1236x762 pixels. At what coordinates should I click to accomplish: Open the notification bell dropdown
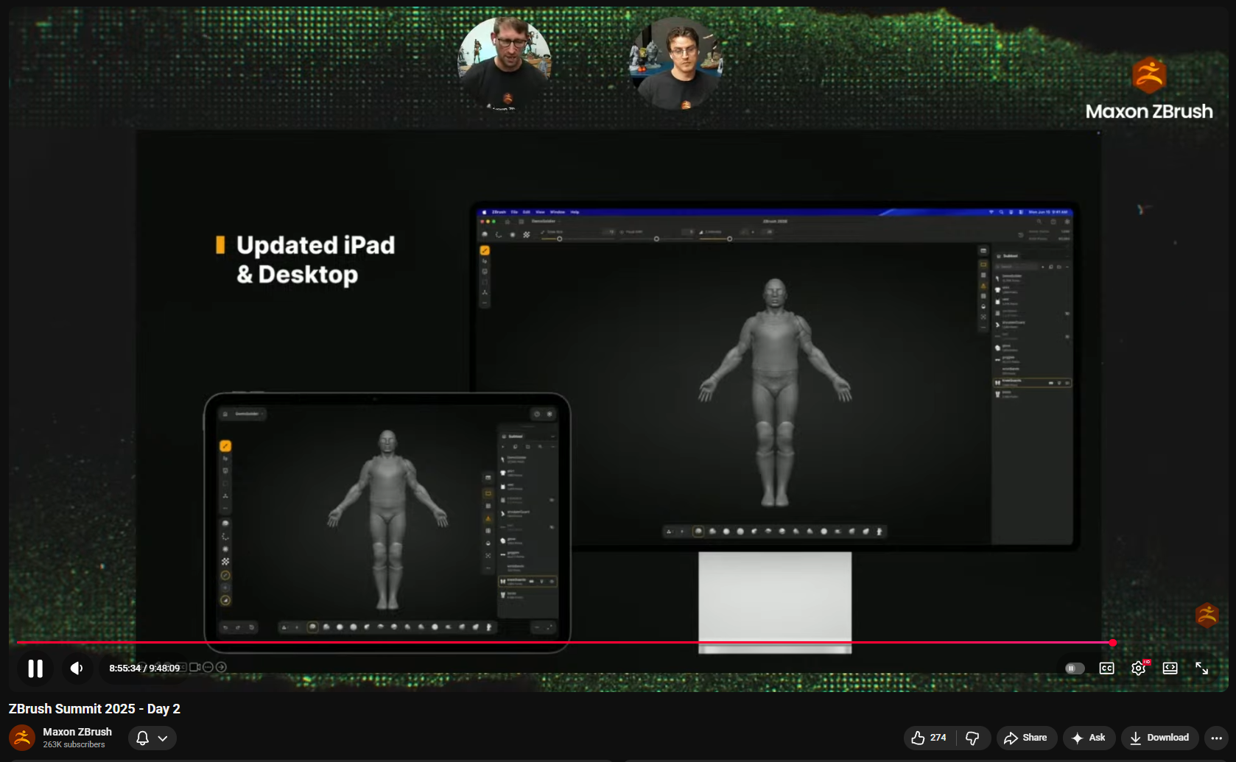[x=152, y=738]
